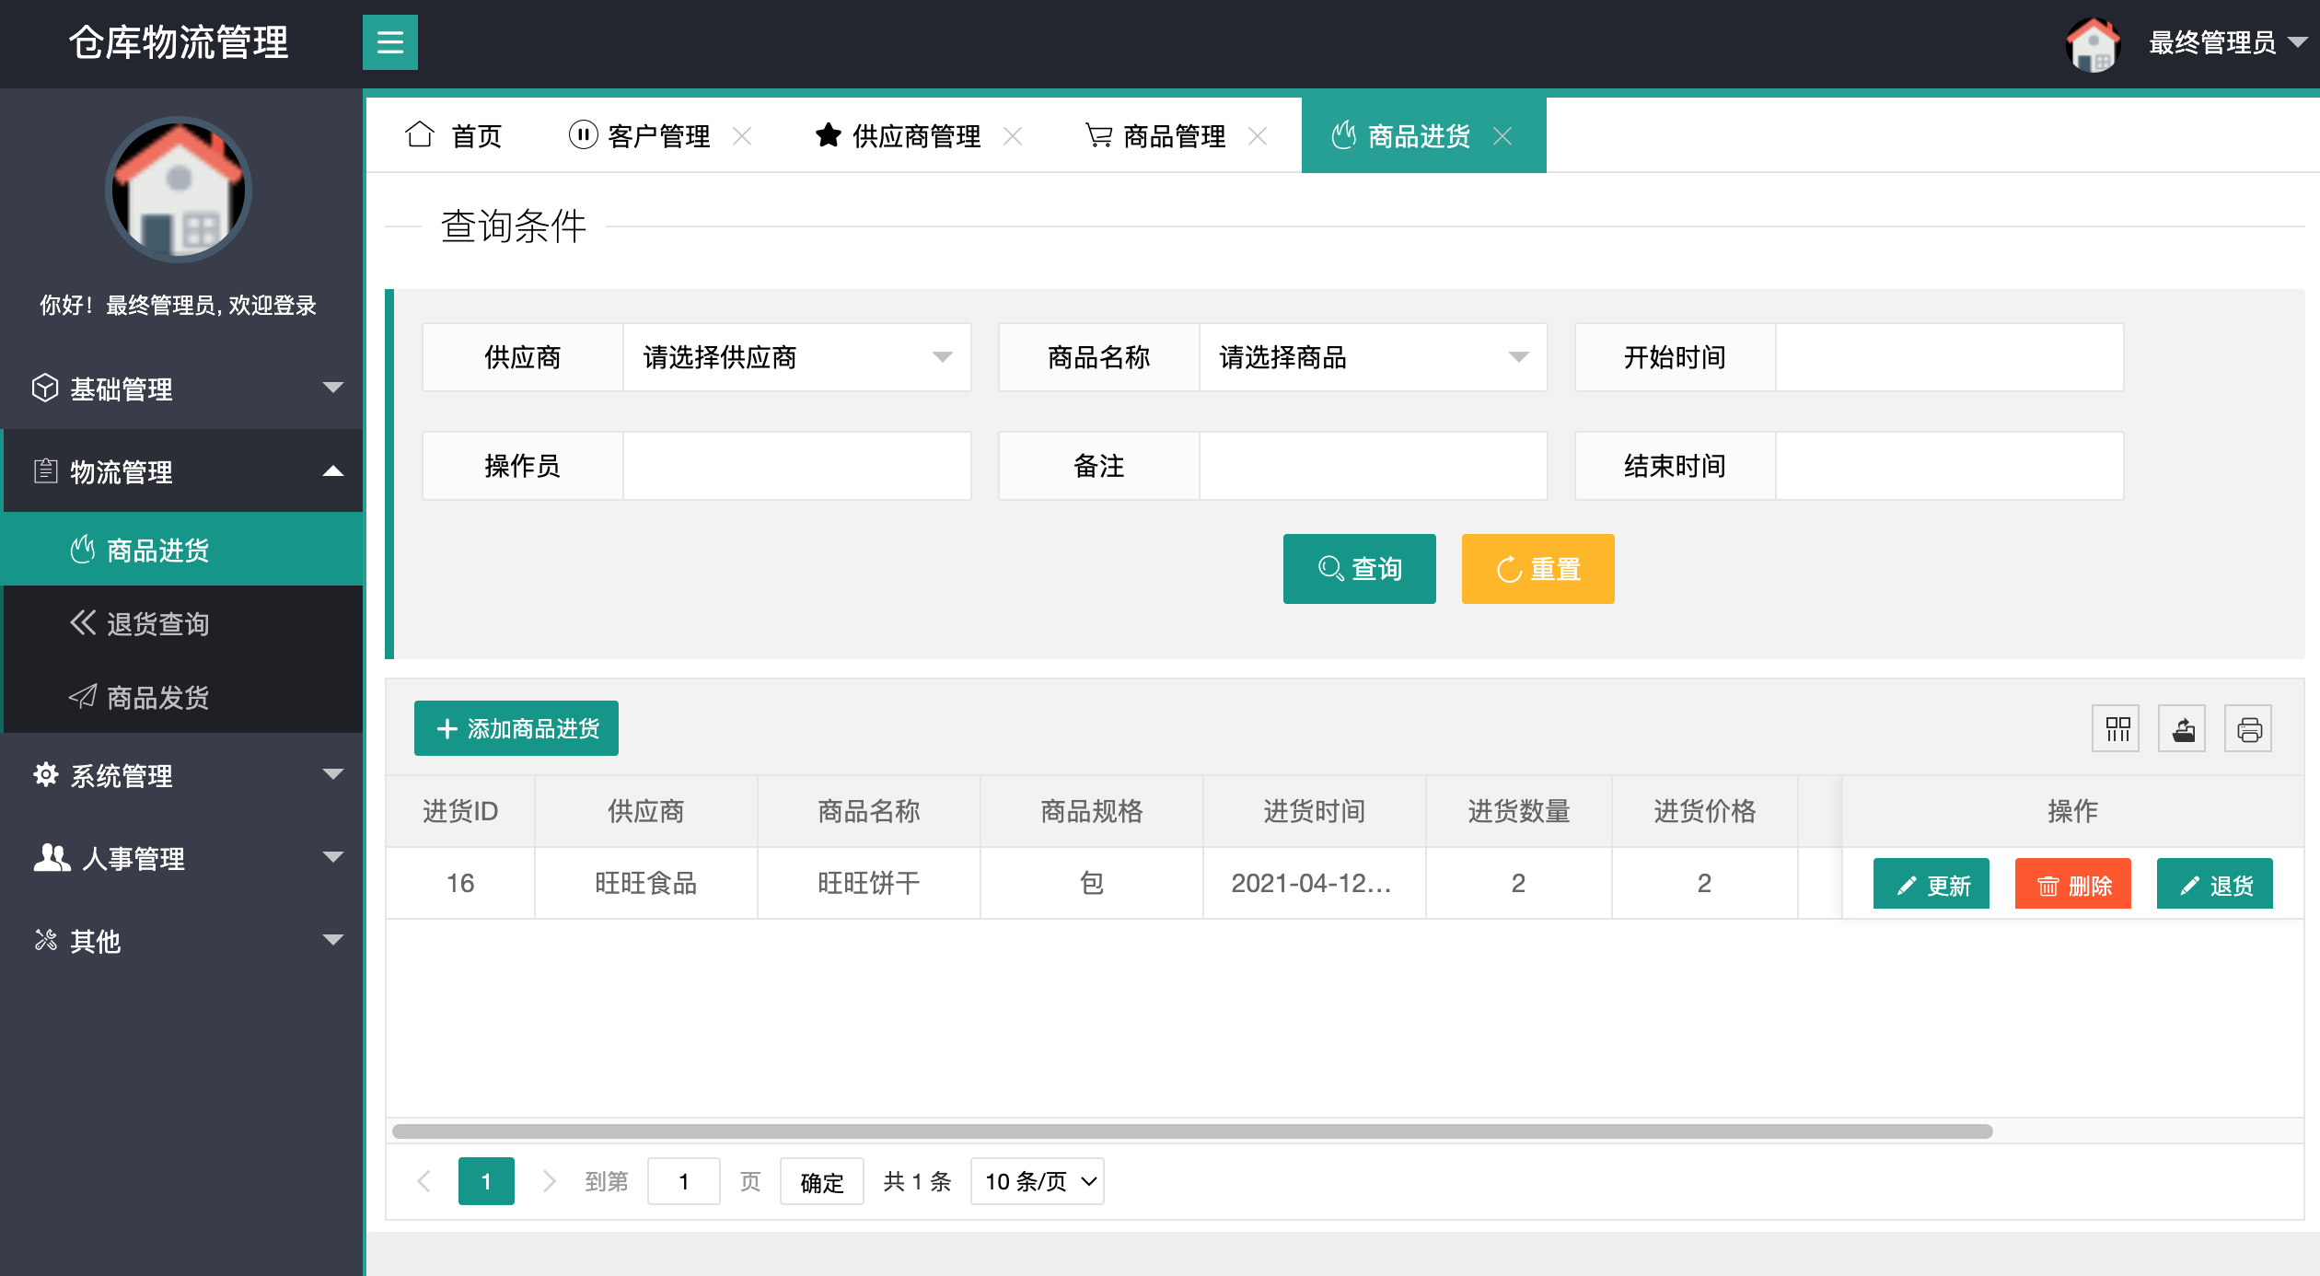Screen dimensions: 2320x1276
Task: Expand the 人事管理 sidebar menu
Action: [x=181, y=858]
